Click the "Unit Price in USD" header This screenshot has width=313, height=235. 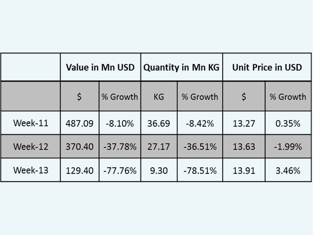coord(267,68)
